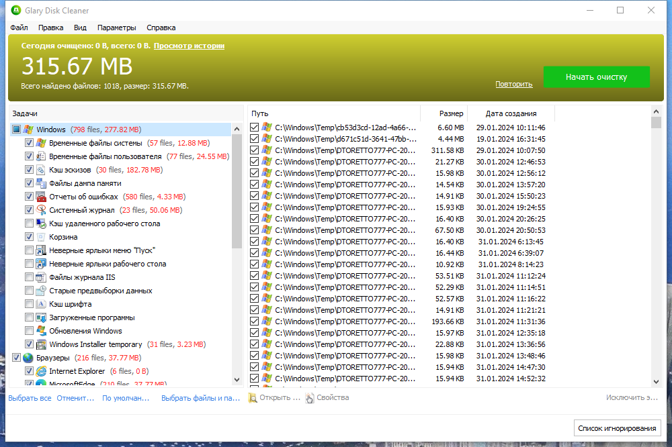The image size is (672, 447).
Task: Click the Старые предвыборки данных icon
Action: [x=41, y=291]
